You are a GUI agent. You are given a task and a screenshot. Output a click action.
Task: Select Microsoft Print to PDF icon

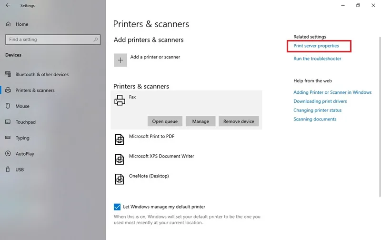tap(120, 140)
